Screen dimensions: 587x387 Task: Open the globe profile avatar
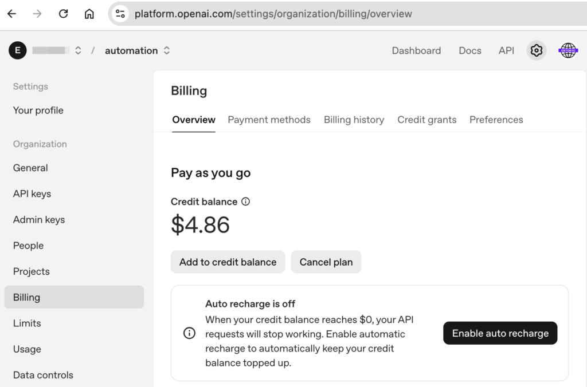(568, 50)
